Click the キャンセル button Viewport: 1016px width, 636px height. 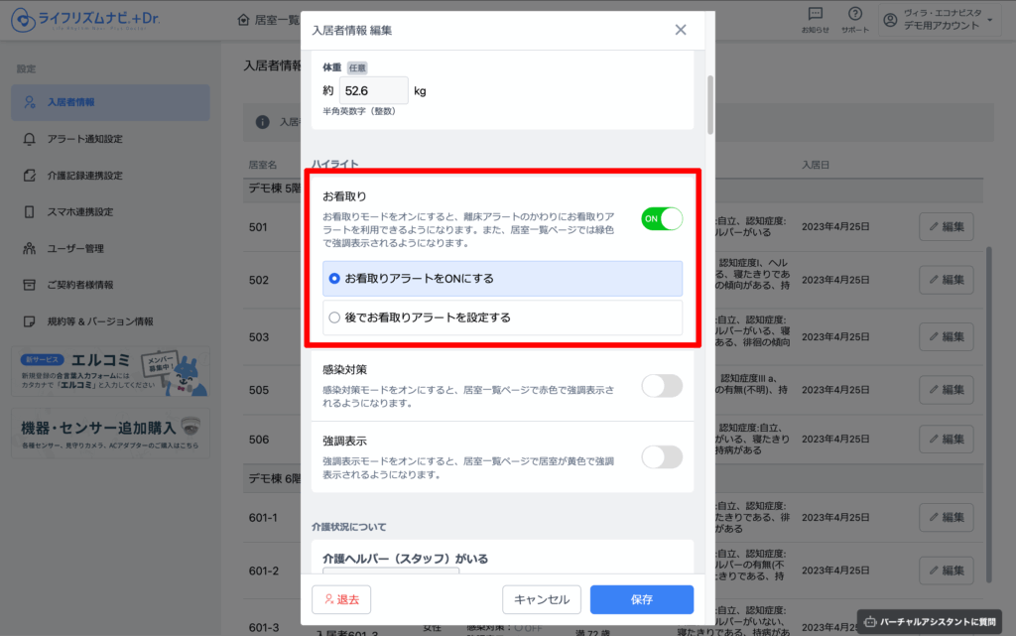[x=542, y=599]
